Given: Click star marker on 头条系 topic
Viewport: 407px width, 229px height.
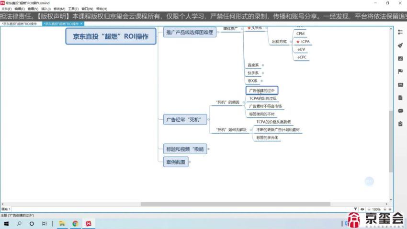Looking at the screenshot, I should pos(249,28).
